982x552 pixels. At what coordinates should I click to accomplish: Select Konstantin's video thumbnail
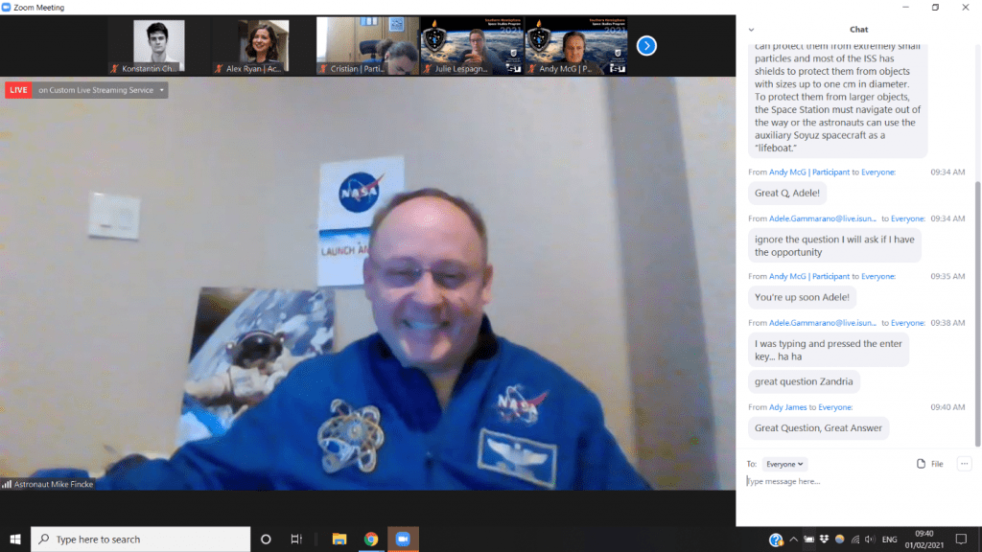159,45
